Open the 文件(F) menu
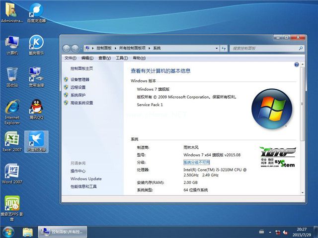This screenshot has height=238, width=318. [x=71, y=58]
